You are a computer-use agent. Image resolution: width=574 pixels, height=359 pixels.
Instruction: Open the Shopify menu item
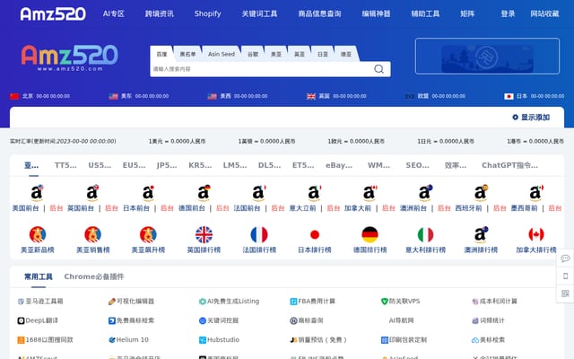click(x=207, y=14)
